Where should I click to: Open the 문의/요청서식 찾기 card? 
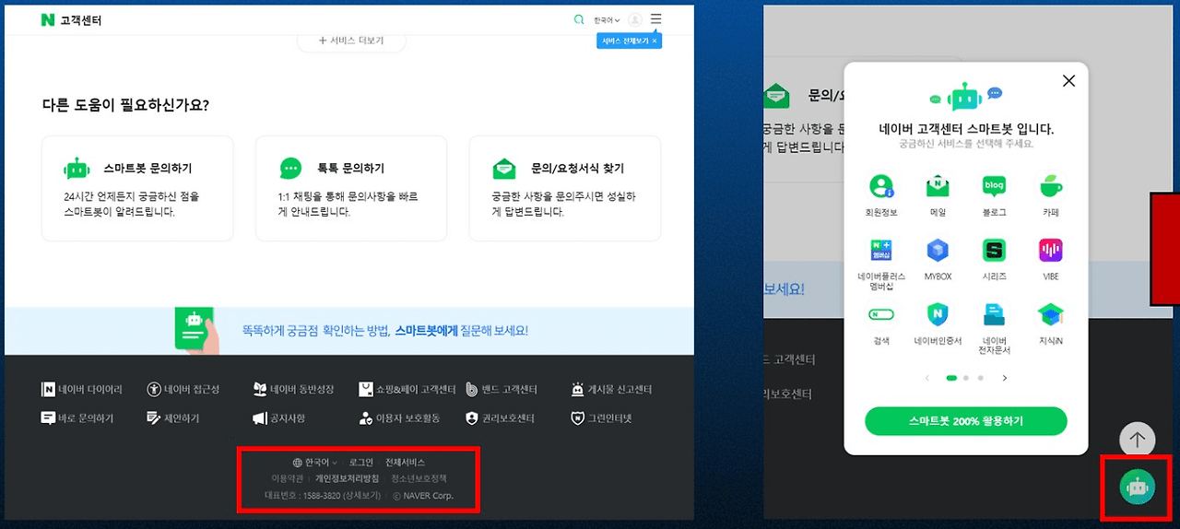pyautogui.click(x=565, y=189)
